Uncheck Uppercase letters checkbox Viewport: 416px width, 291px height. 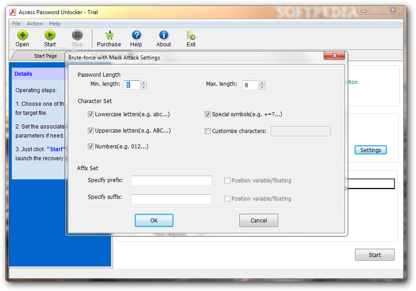[91, 130]
